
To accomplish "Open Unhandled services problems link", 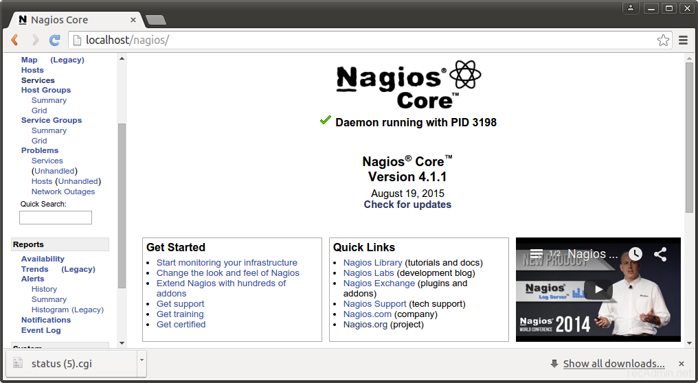I will (x=54, y=171).
